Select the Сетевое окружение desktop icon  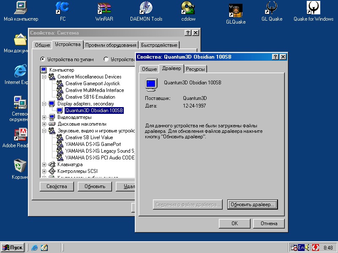pyautogui.click(x=20, y=102)
